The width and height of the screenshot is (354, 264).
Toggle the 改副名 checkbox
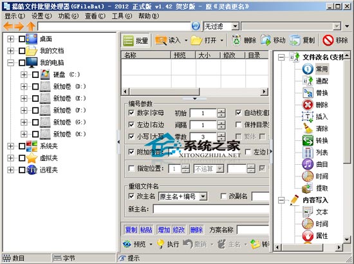pos(223,196)
